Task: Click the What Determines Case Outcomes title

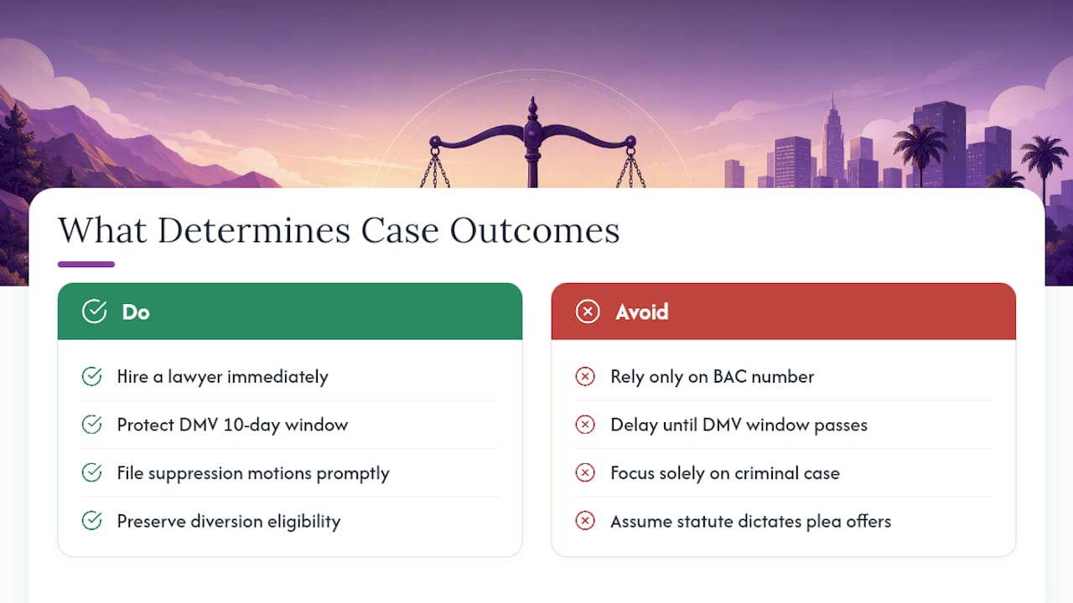Action: tap(339, 230)
